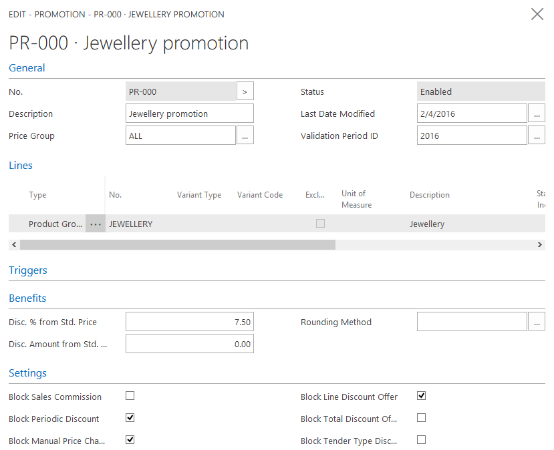Open the Last Date Modified picker button
The width and height of the screenshot is (554, 450).
537,114
